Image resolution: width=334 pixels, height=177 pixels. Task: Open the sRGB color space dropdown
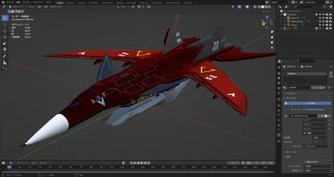(x=320, y=138)
